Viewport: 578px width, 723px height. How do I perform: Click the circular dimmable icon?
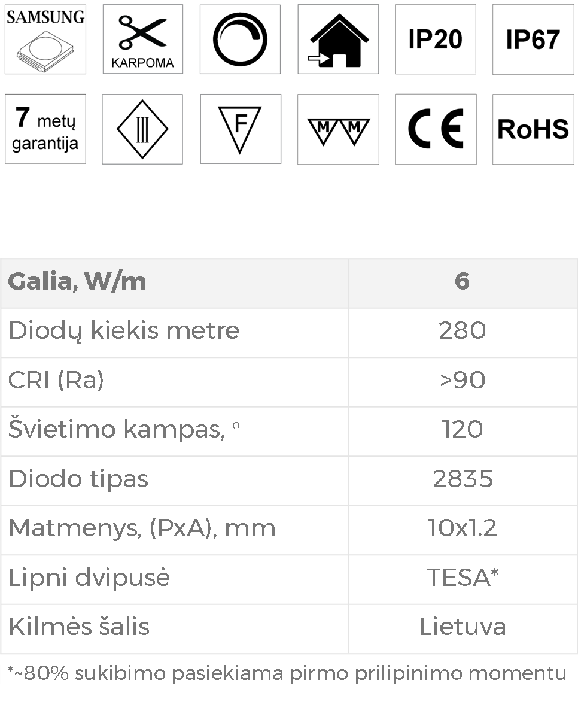(x=240, y=40)
